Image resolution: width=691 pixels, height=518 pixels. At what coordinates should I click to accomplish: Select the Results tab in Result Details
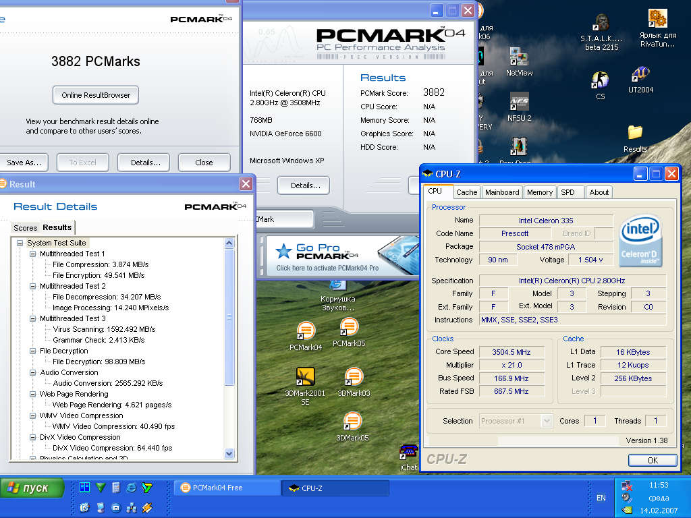click(57, 227)
